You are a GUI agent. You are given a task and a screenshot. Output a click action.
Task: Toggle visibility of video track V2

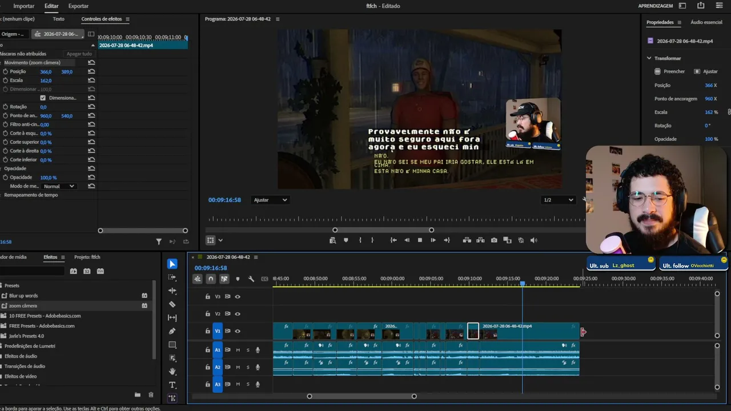238,313
